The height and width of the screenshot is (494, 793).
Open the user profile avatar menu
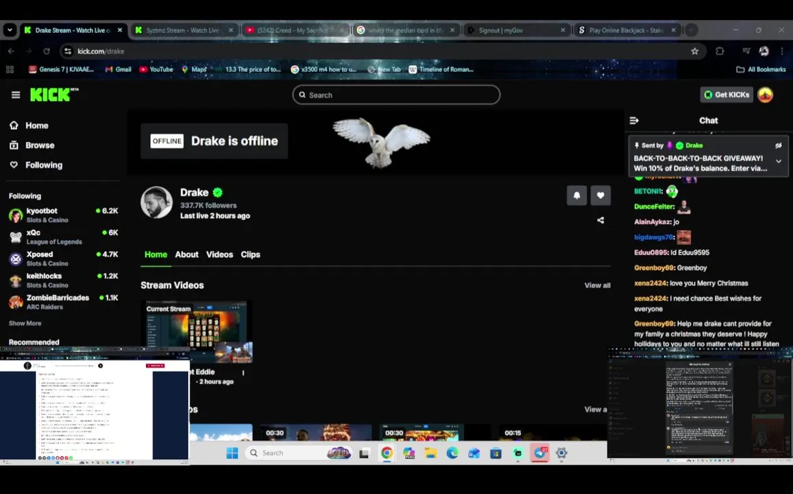(765, 95)
